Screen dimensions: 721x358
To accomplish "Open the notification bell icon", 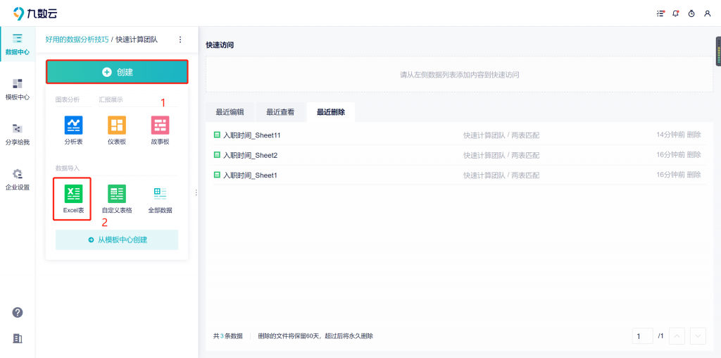I will [676, 13].
